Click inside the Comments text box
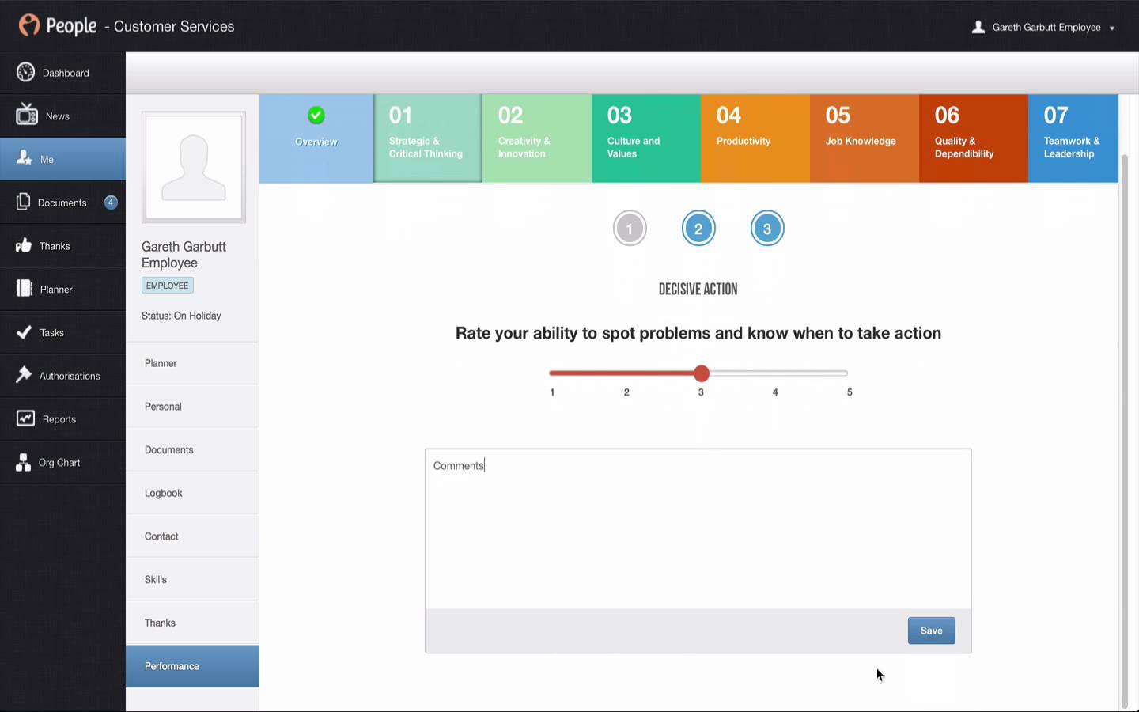The height and width of the screenshot is (712, 1139). tap(698, 528)
